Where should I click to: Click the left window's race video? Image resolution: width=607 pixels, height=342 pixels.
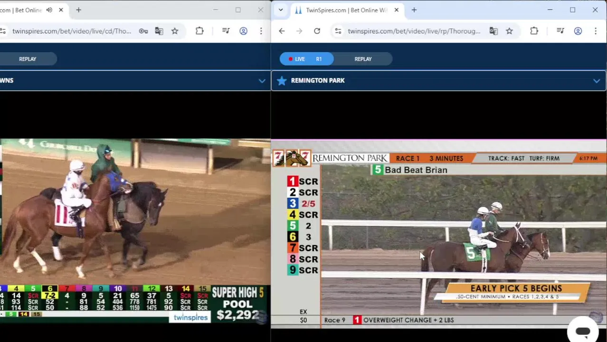pos(135,231)
